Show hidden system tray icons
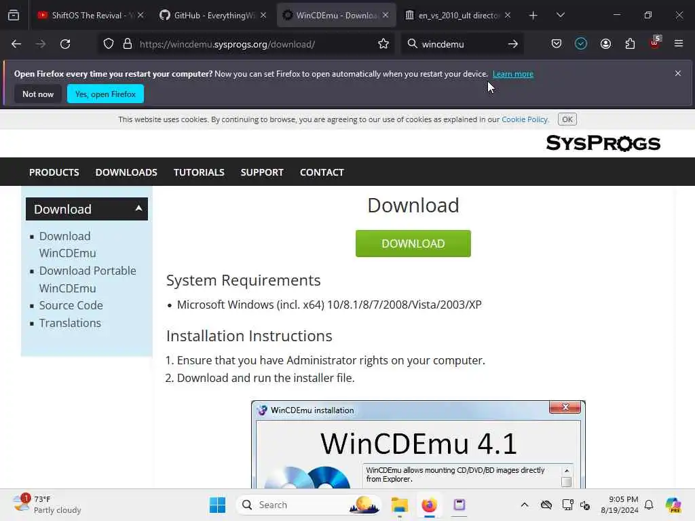 525,505
